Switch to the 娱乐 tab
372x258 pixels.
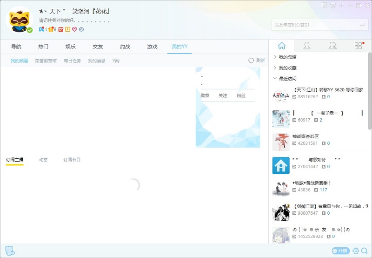coord(70,47)
